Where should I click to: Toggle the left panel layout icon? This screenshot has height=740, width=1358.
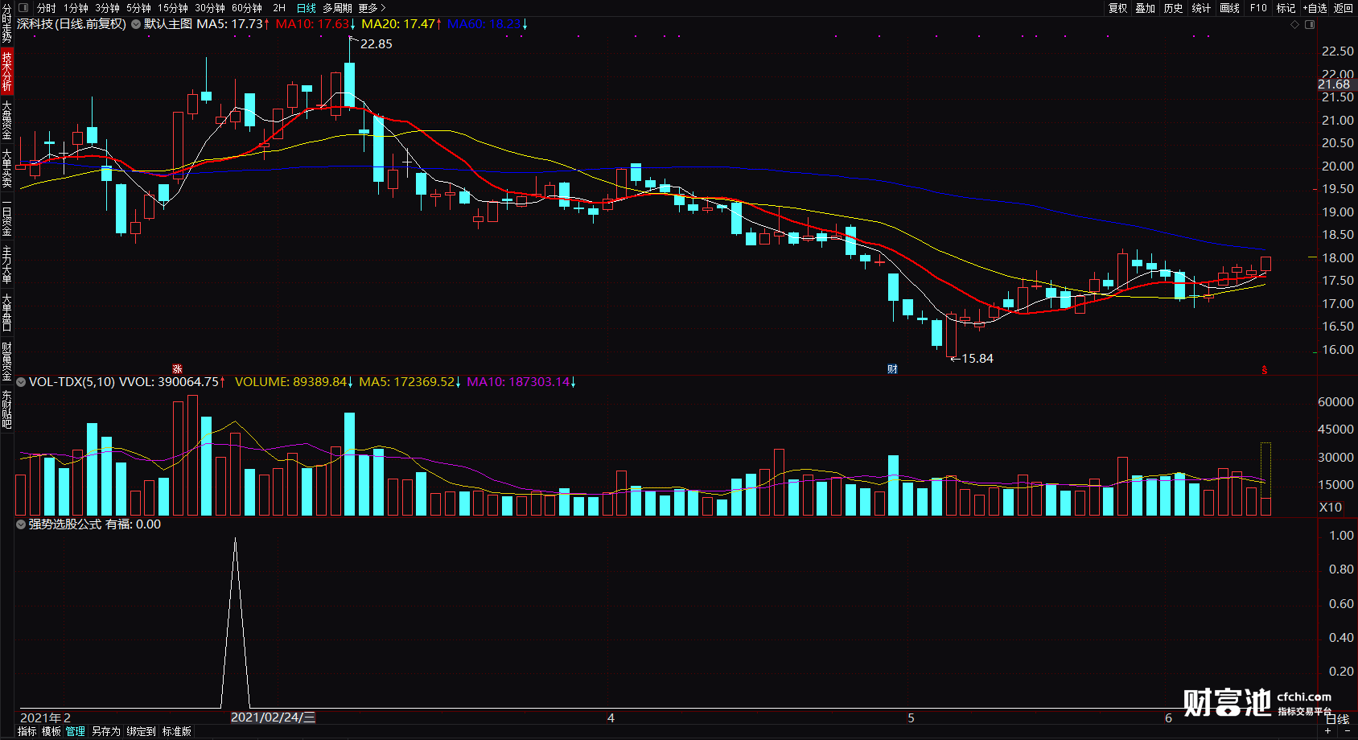click(23, 8)
